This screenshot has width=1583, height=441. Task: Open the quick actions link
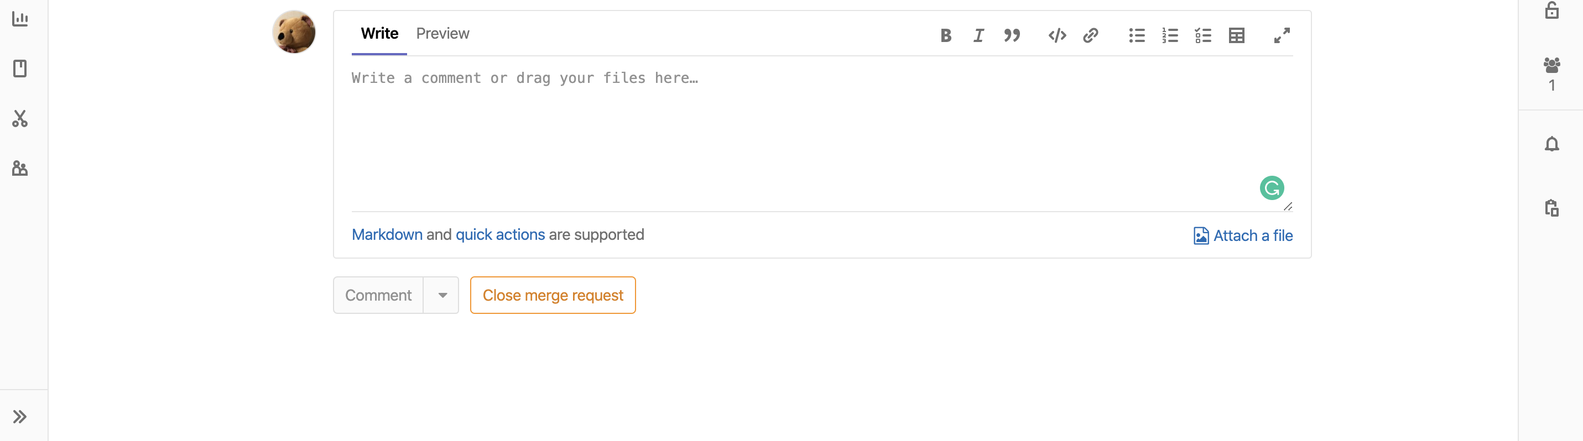click(x=500, y=235)
